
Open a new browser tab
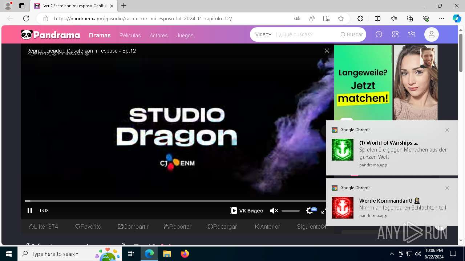pyautogui.click(x=124, y=6)
